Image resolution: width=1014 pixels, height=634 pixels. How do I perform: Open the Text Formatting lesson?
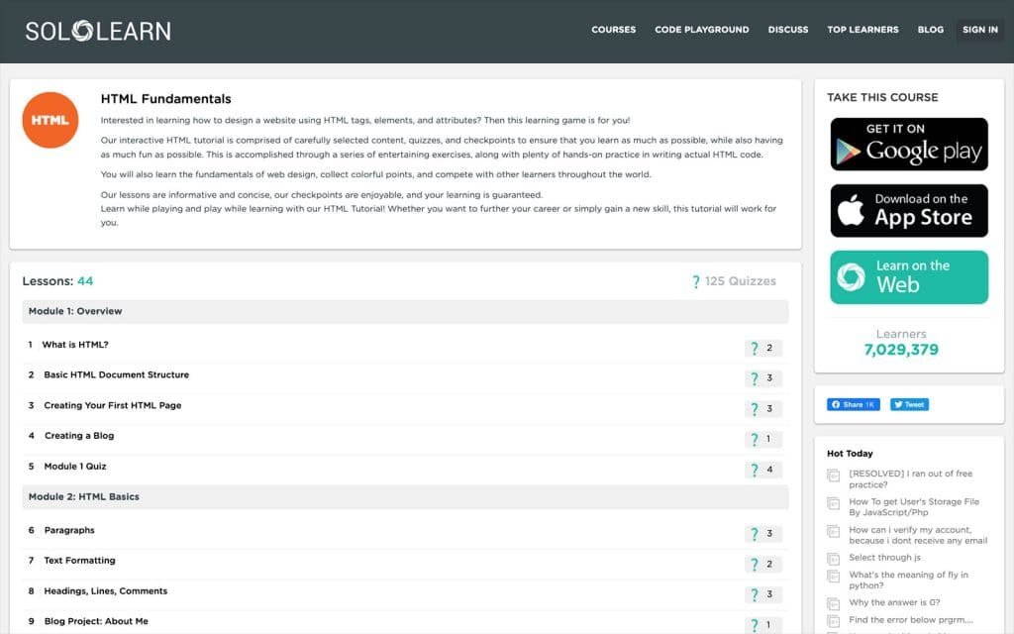tap(82, 561)
